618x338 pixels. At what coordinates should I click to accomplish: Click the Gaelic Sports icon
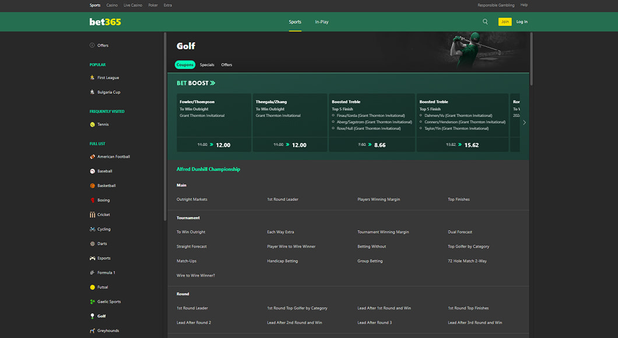92,302
